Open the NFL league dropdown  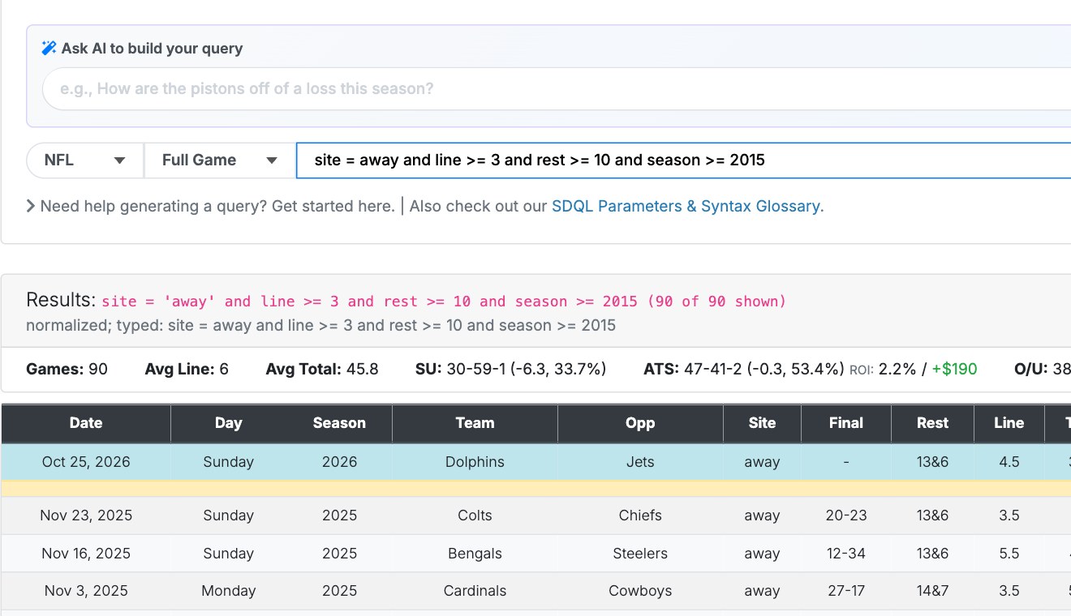(x=85, y=160)
